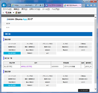Click the vertical scrollbar thumb
Viewport: 98px width, 93px height.
pos(95,51)
